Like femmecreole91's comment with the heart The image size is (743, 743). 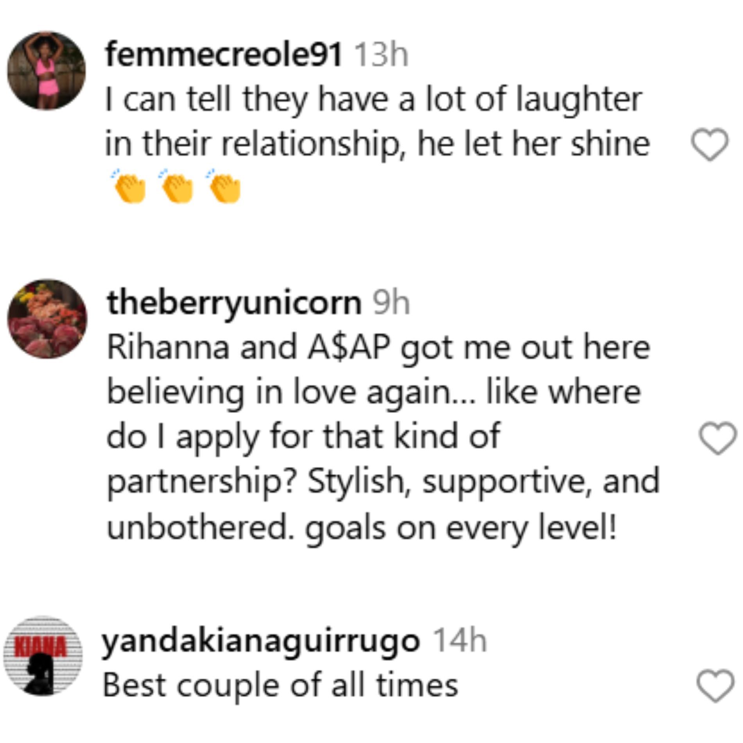click(x=710, y=145)
